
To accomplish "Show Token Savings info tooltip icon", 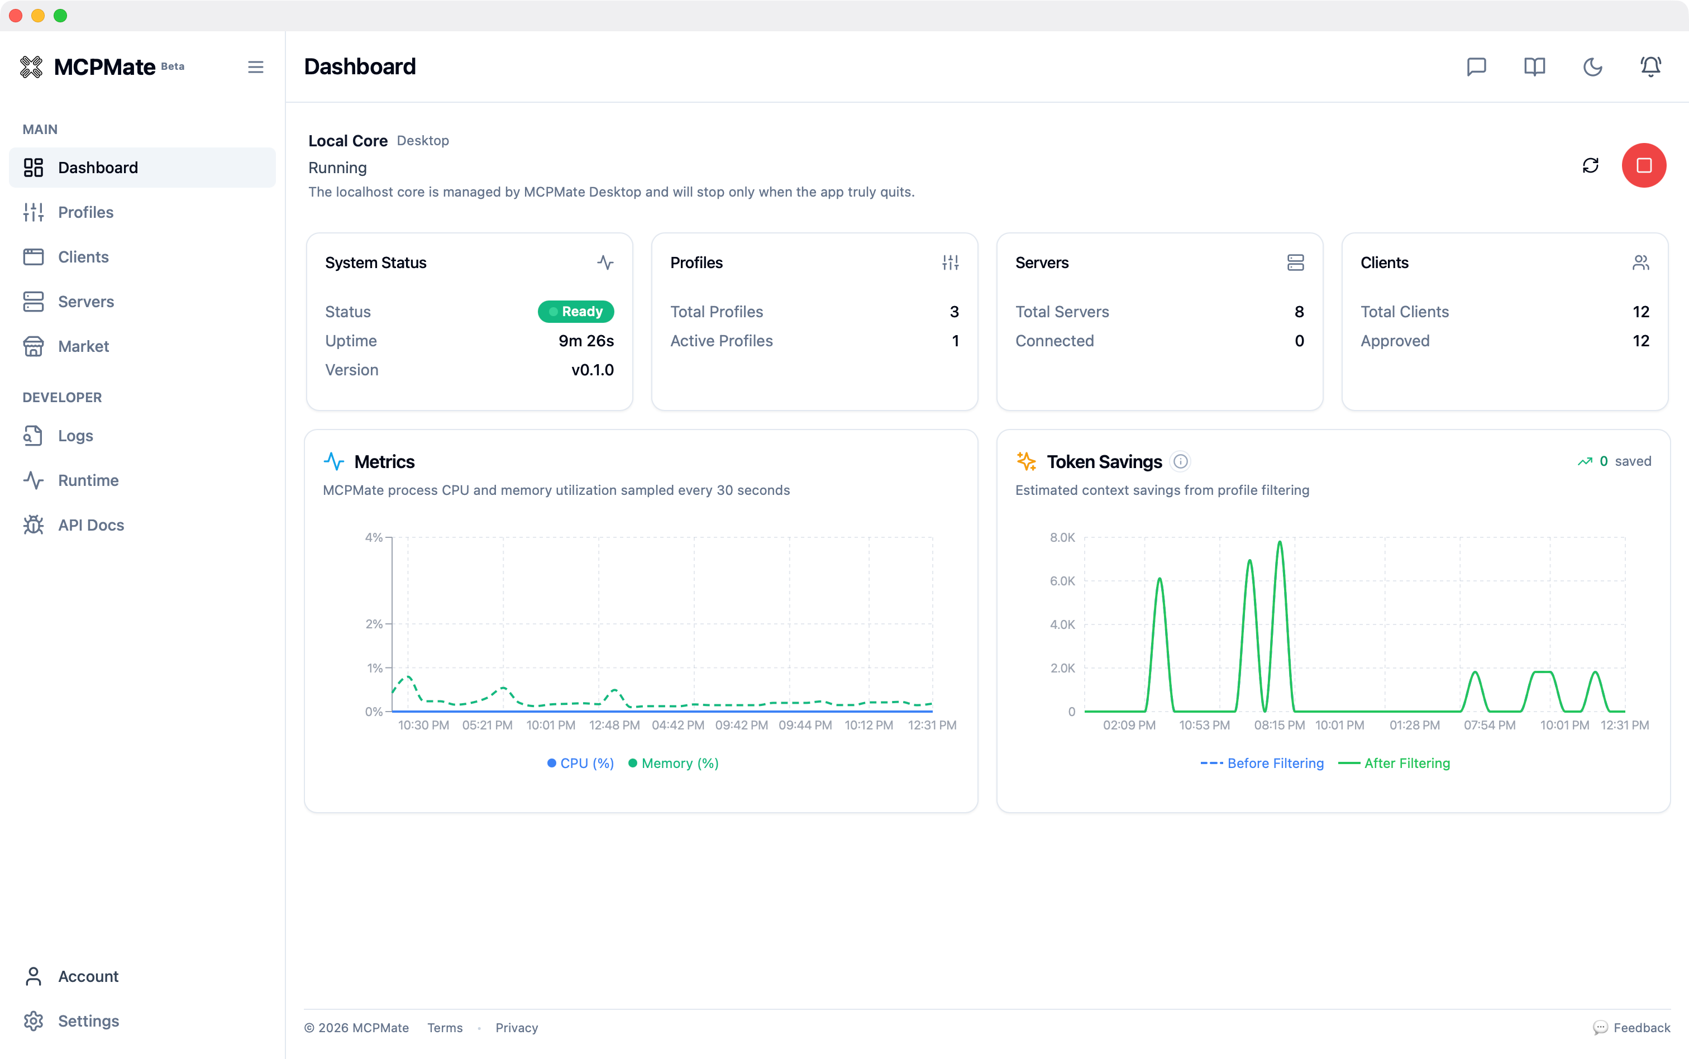I will pyautogui.click(x=1181, y=461).
